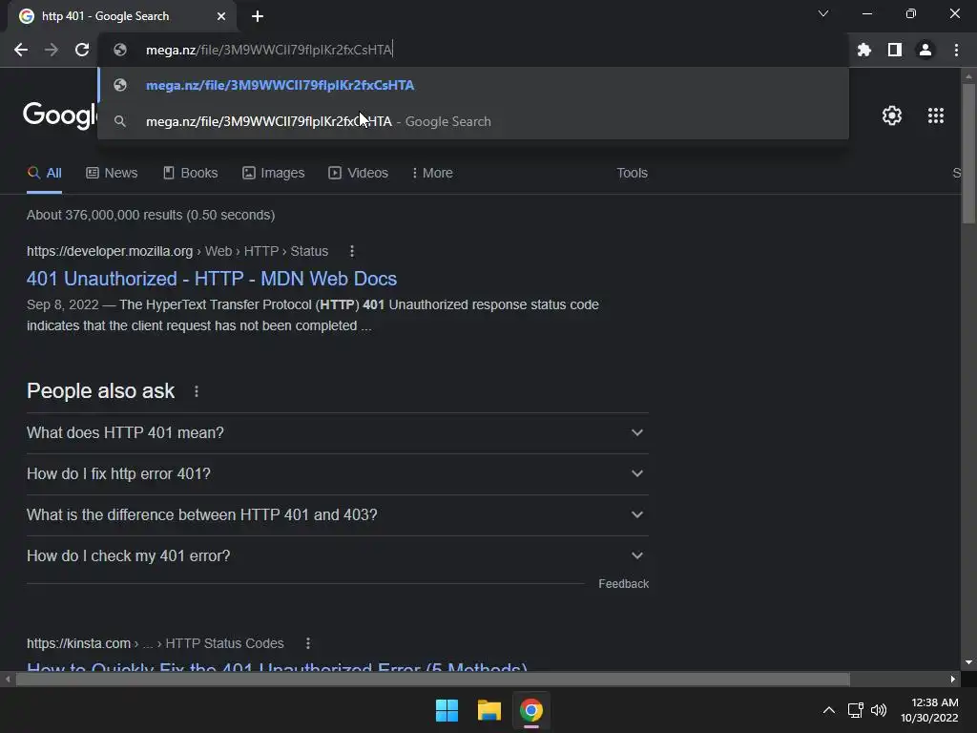
Task: Click inside the address bar text
Action: 268,50
